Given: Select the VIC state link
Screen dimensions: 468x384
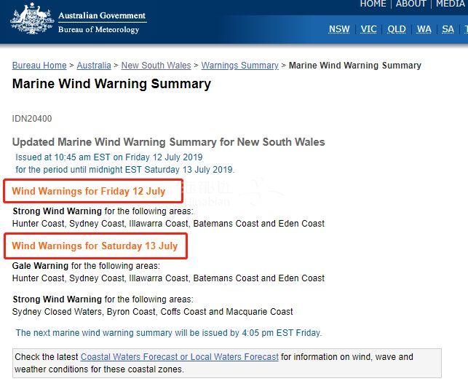Looking at the screenshot, I should coord(368,29).
